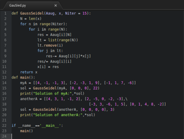Click line number 24 in the gutter
This screenshot has width=184, height=139.
point(4,136)
